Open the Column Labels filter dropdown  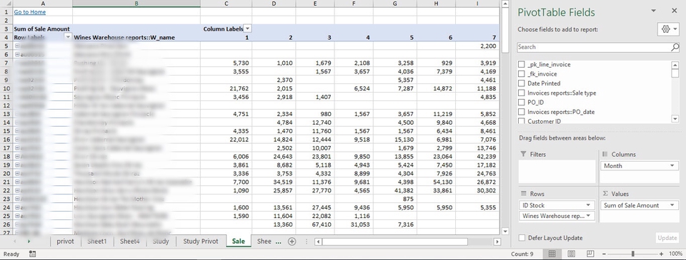click(248, 28)
